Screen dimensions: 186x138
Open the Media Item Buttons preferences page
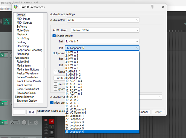pyautogui.click(x=28, y=70)
